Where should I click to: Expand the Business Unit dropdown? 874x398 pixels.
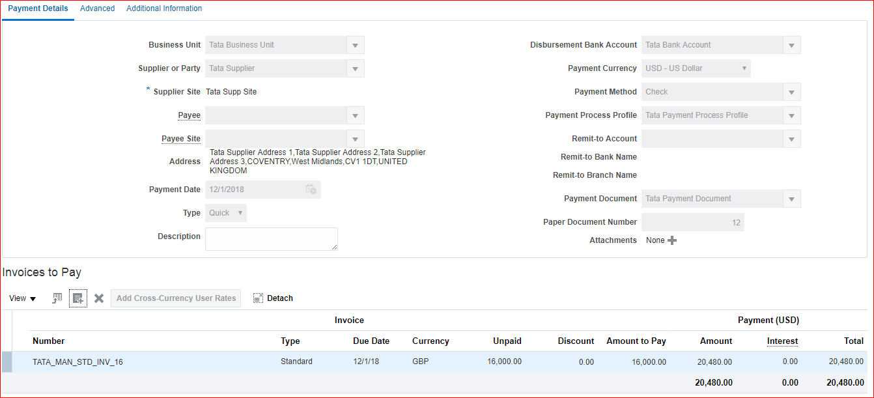tap(355, 45)
